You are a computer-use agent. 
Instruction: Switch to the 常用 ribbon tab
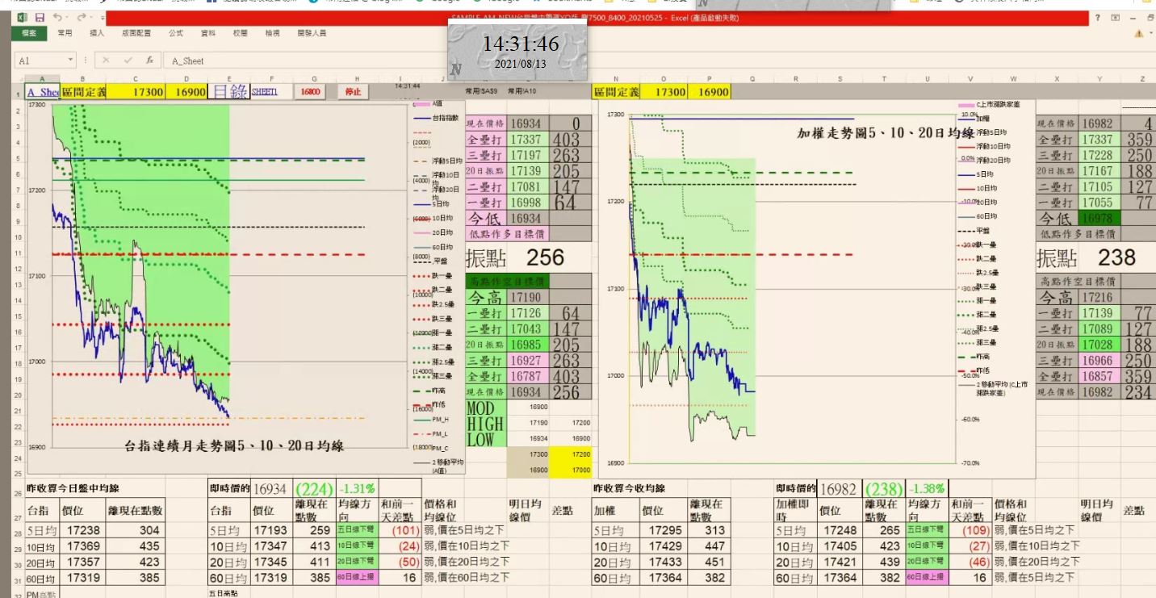(65, 33)
